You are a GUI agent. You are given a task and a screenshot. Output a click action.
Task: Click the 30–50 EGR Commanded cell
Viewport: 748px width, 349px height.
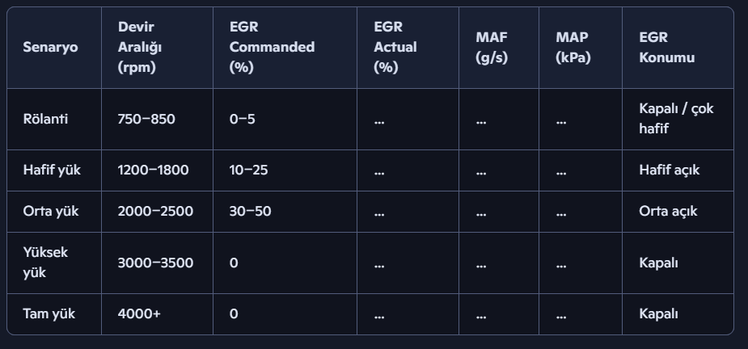coord(251,211)
